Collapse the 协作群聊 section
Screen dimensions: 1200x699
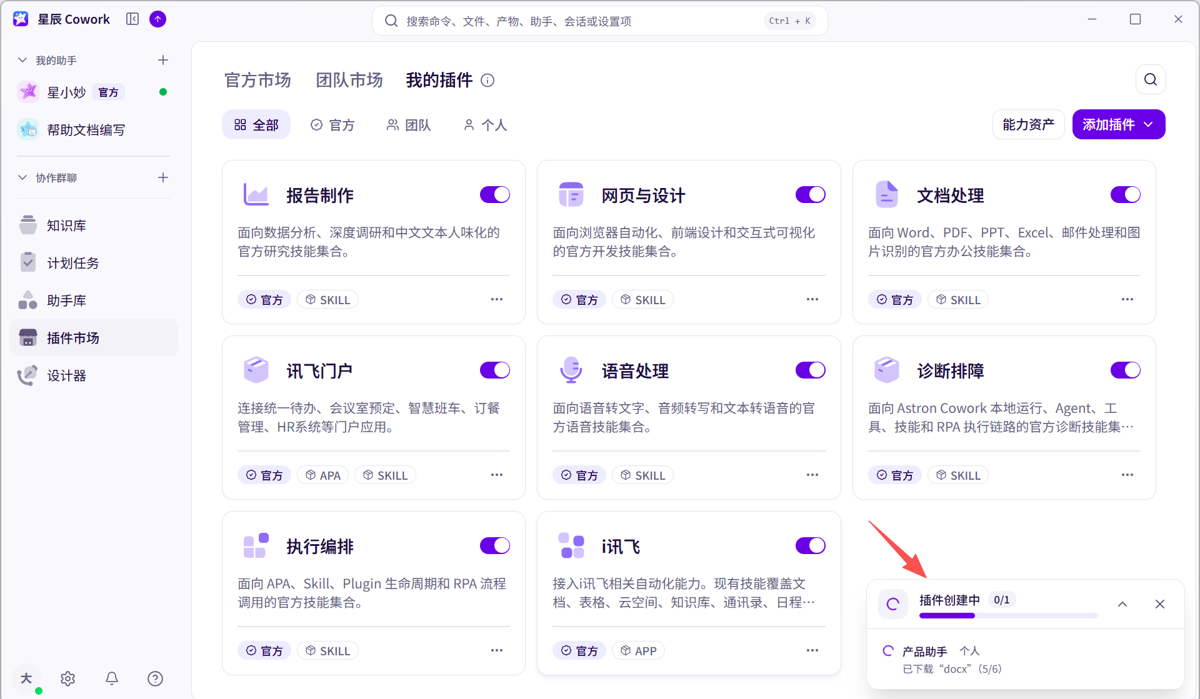click(x=22, y=177)
